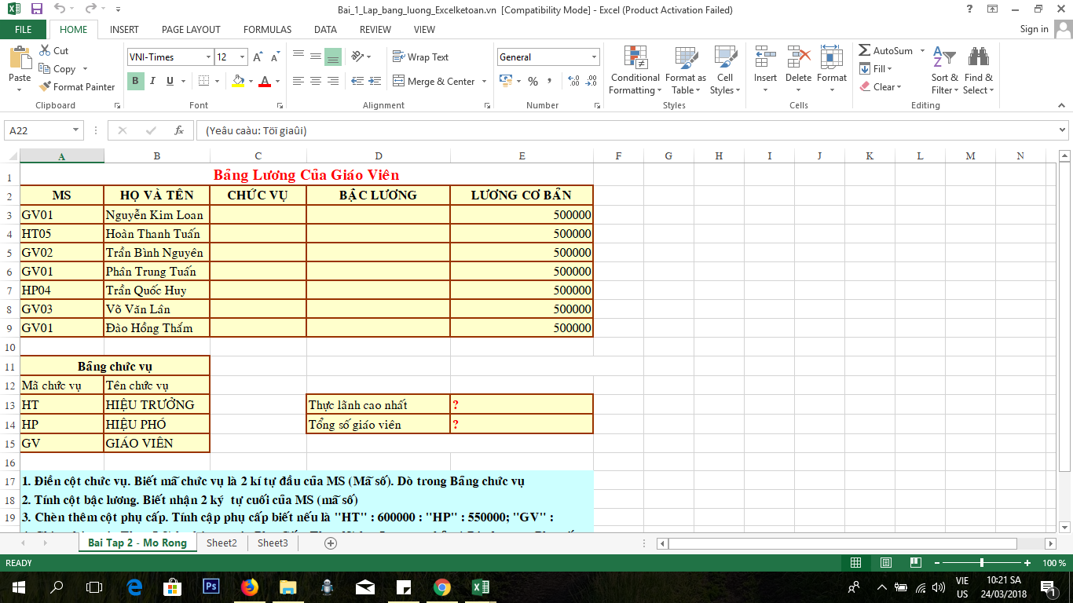
Task: Expand the Name Box dropdown arrow
Action: 76,130
